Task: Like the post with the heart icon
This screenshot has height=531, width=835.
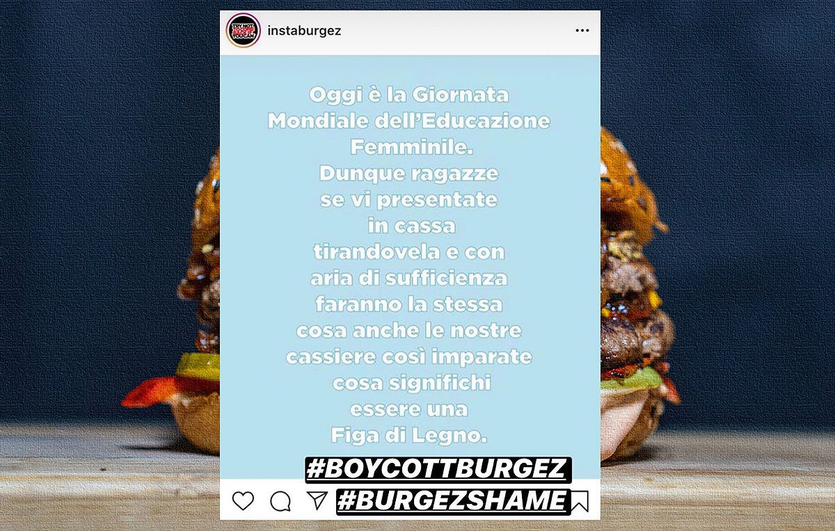Action: (x=243, y=500)
